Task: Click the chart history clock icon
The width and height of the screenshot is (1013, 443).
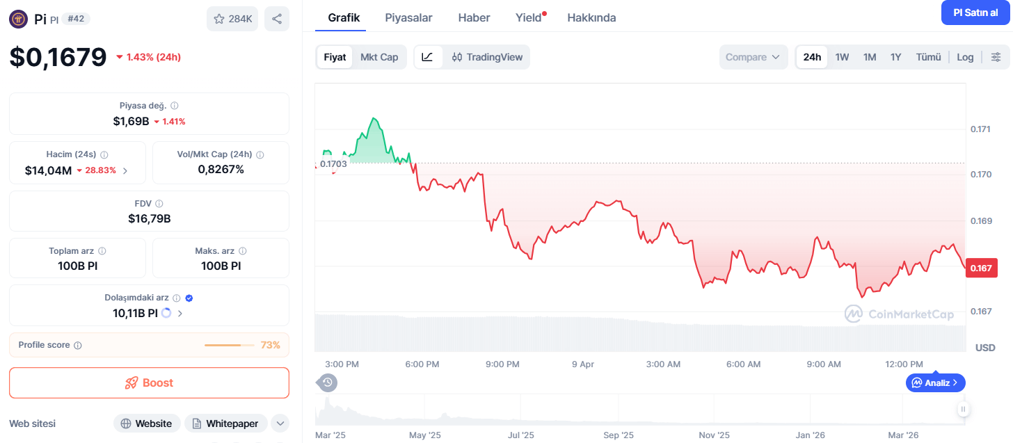Action: 328,382
